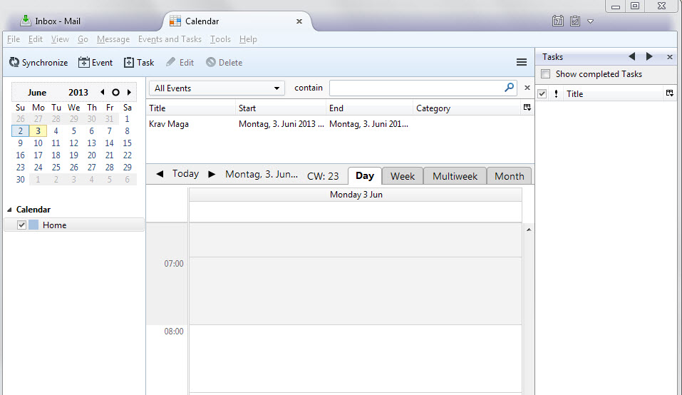Open events list column picker icon

pyautogui.click(x=527, y=108)
